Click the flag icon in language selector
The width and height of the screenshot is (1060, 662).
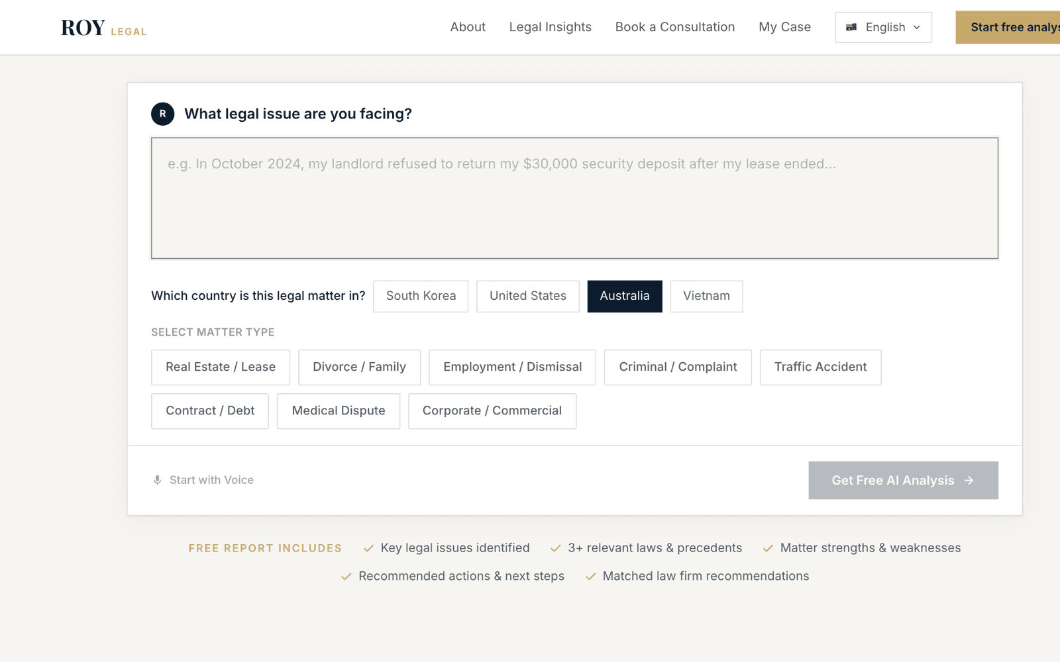tap(851, 27)
